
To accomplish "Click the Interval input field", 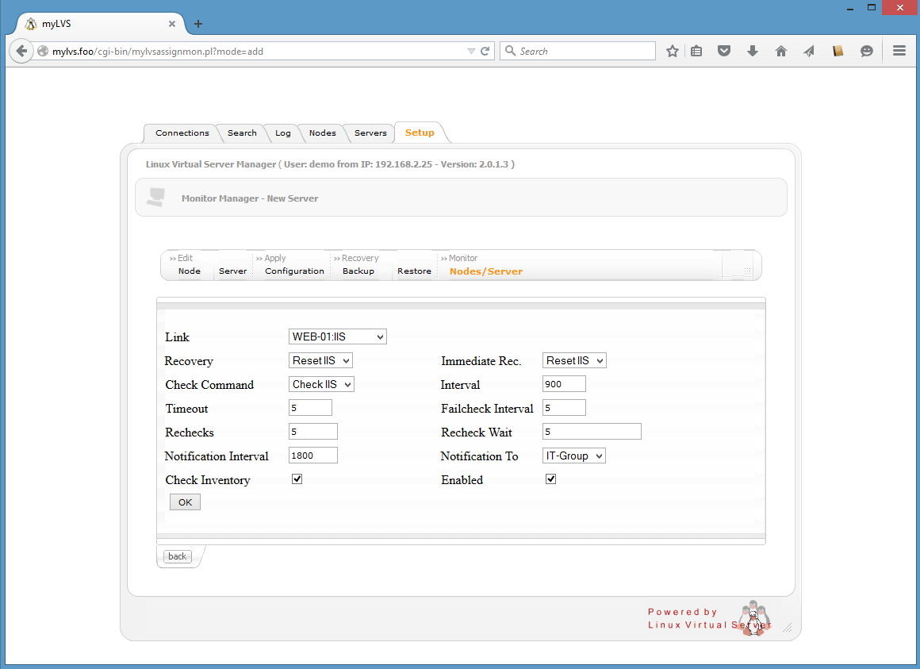I will (x=564, y=384).
